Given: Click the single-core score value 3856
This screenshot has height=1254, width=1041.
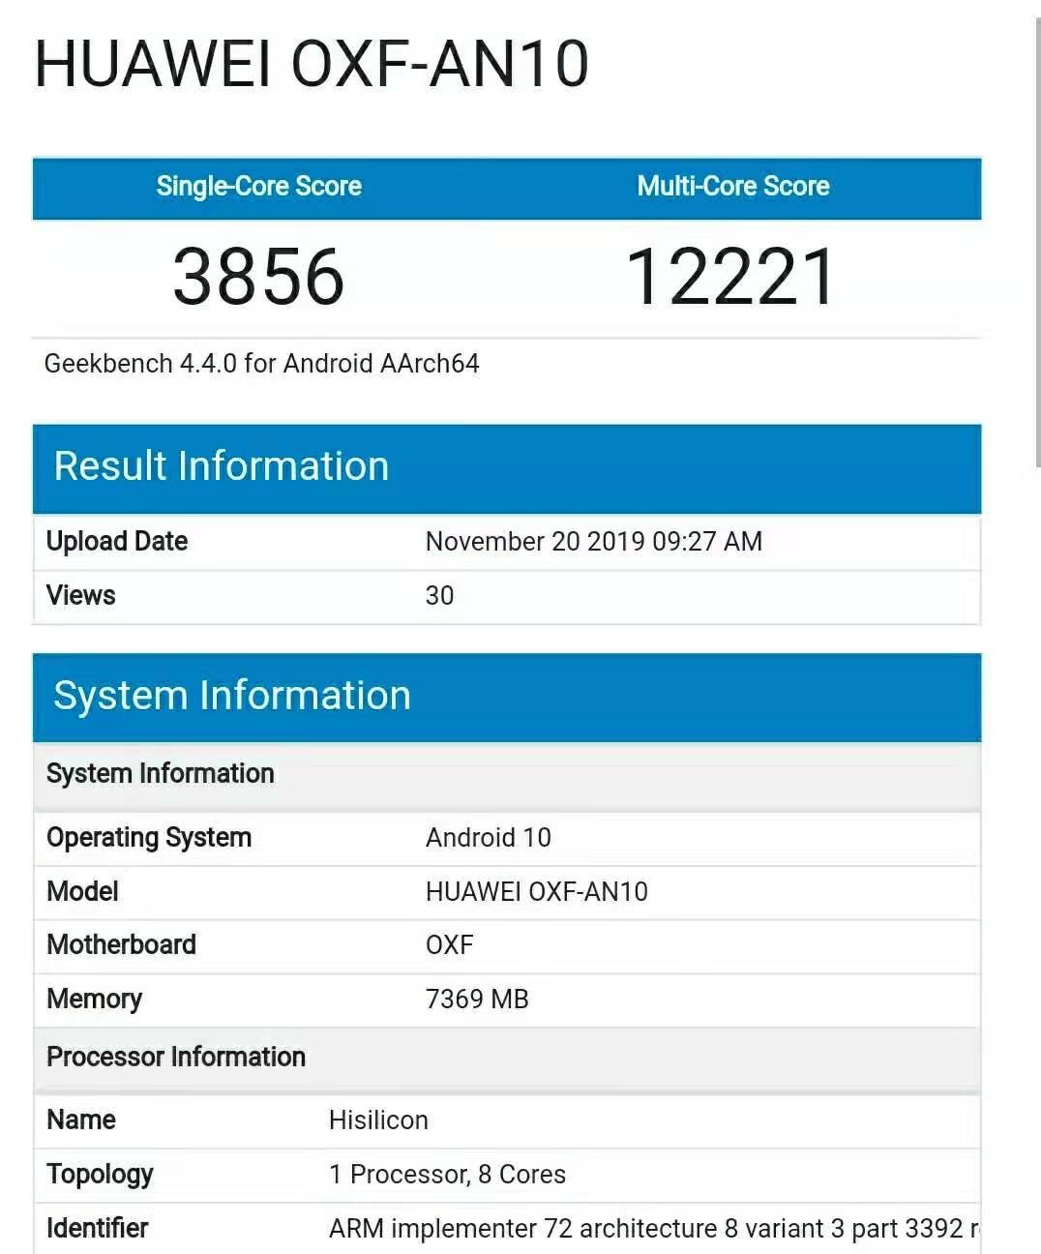Looking at the screenshot, I should click(258, 277).
